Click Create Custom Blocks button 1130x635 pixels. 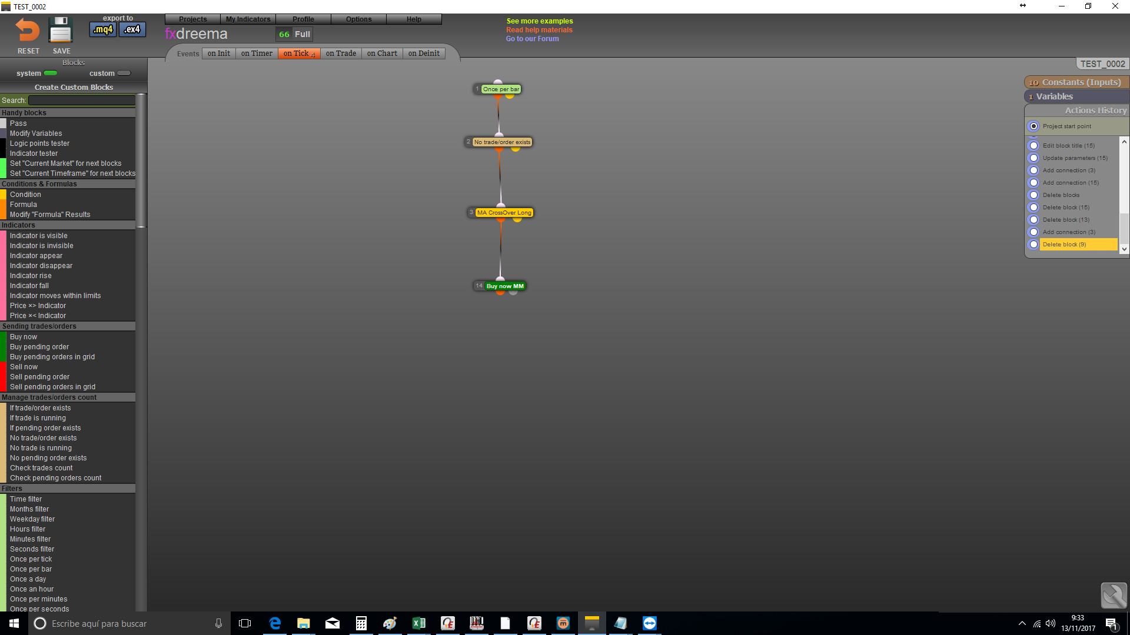pyautogui.click(x=74, y=88)
